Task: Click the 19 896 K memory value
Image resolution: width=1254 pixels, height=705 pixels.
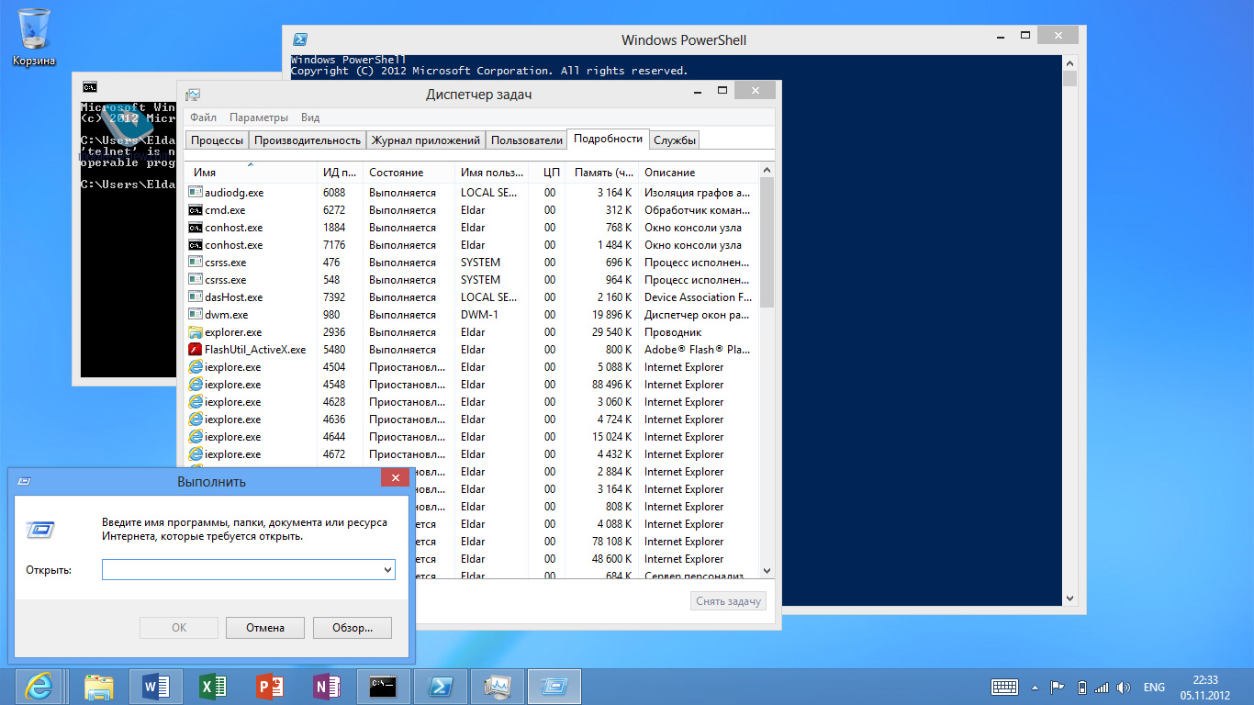Action: point(611,315)
